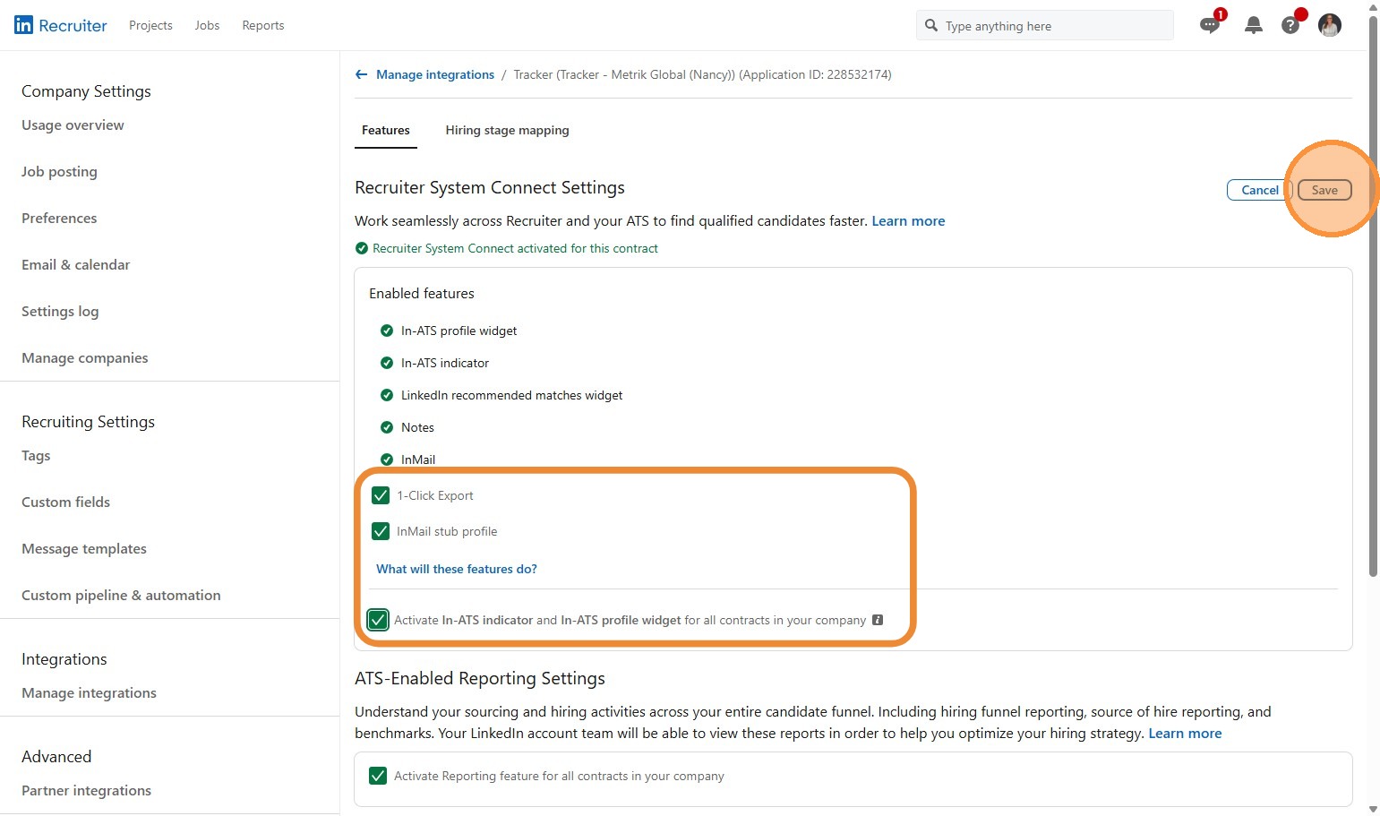Viewport: 1380px width, 816px height.
Task: Toggle the InMail stub profile checkbox
Action: [381, 531]
